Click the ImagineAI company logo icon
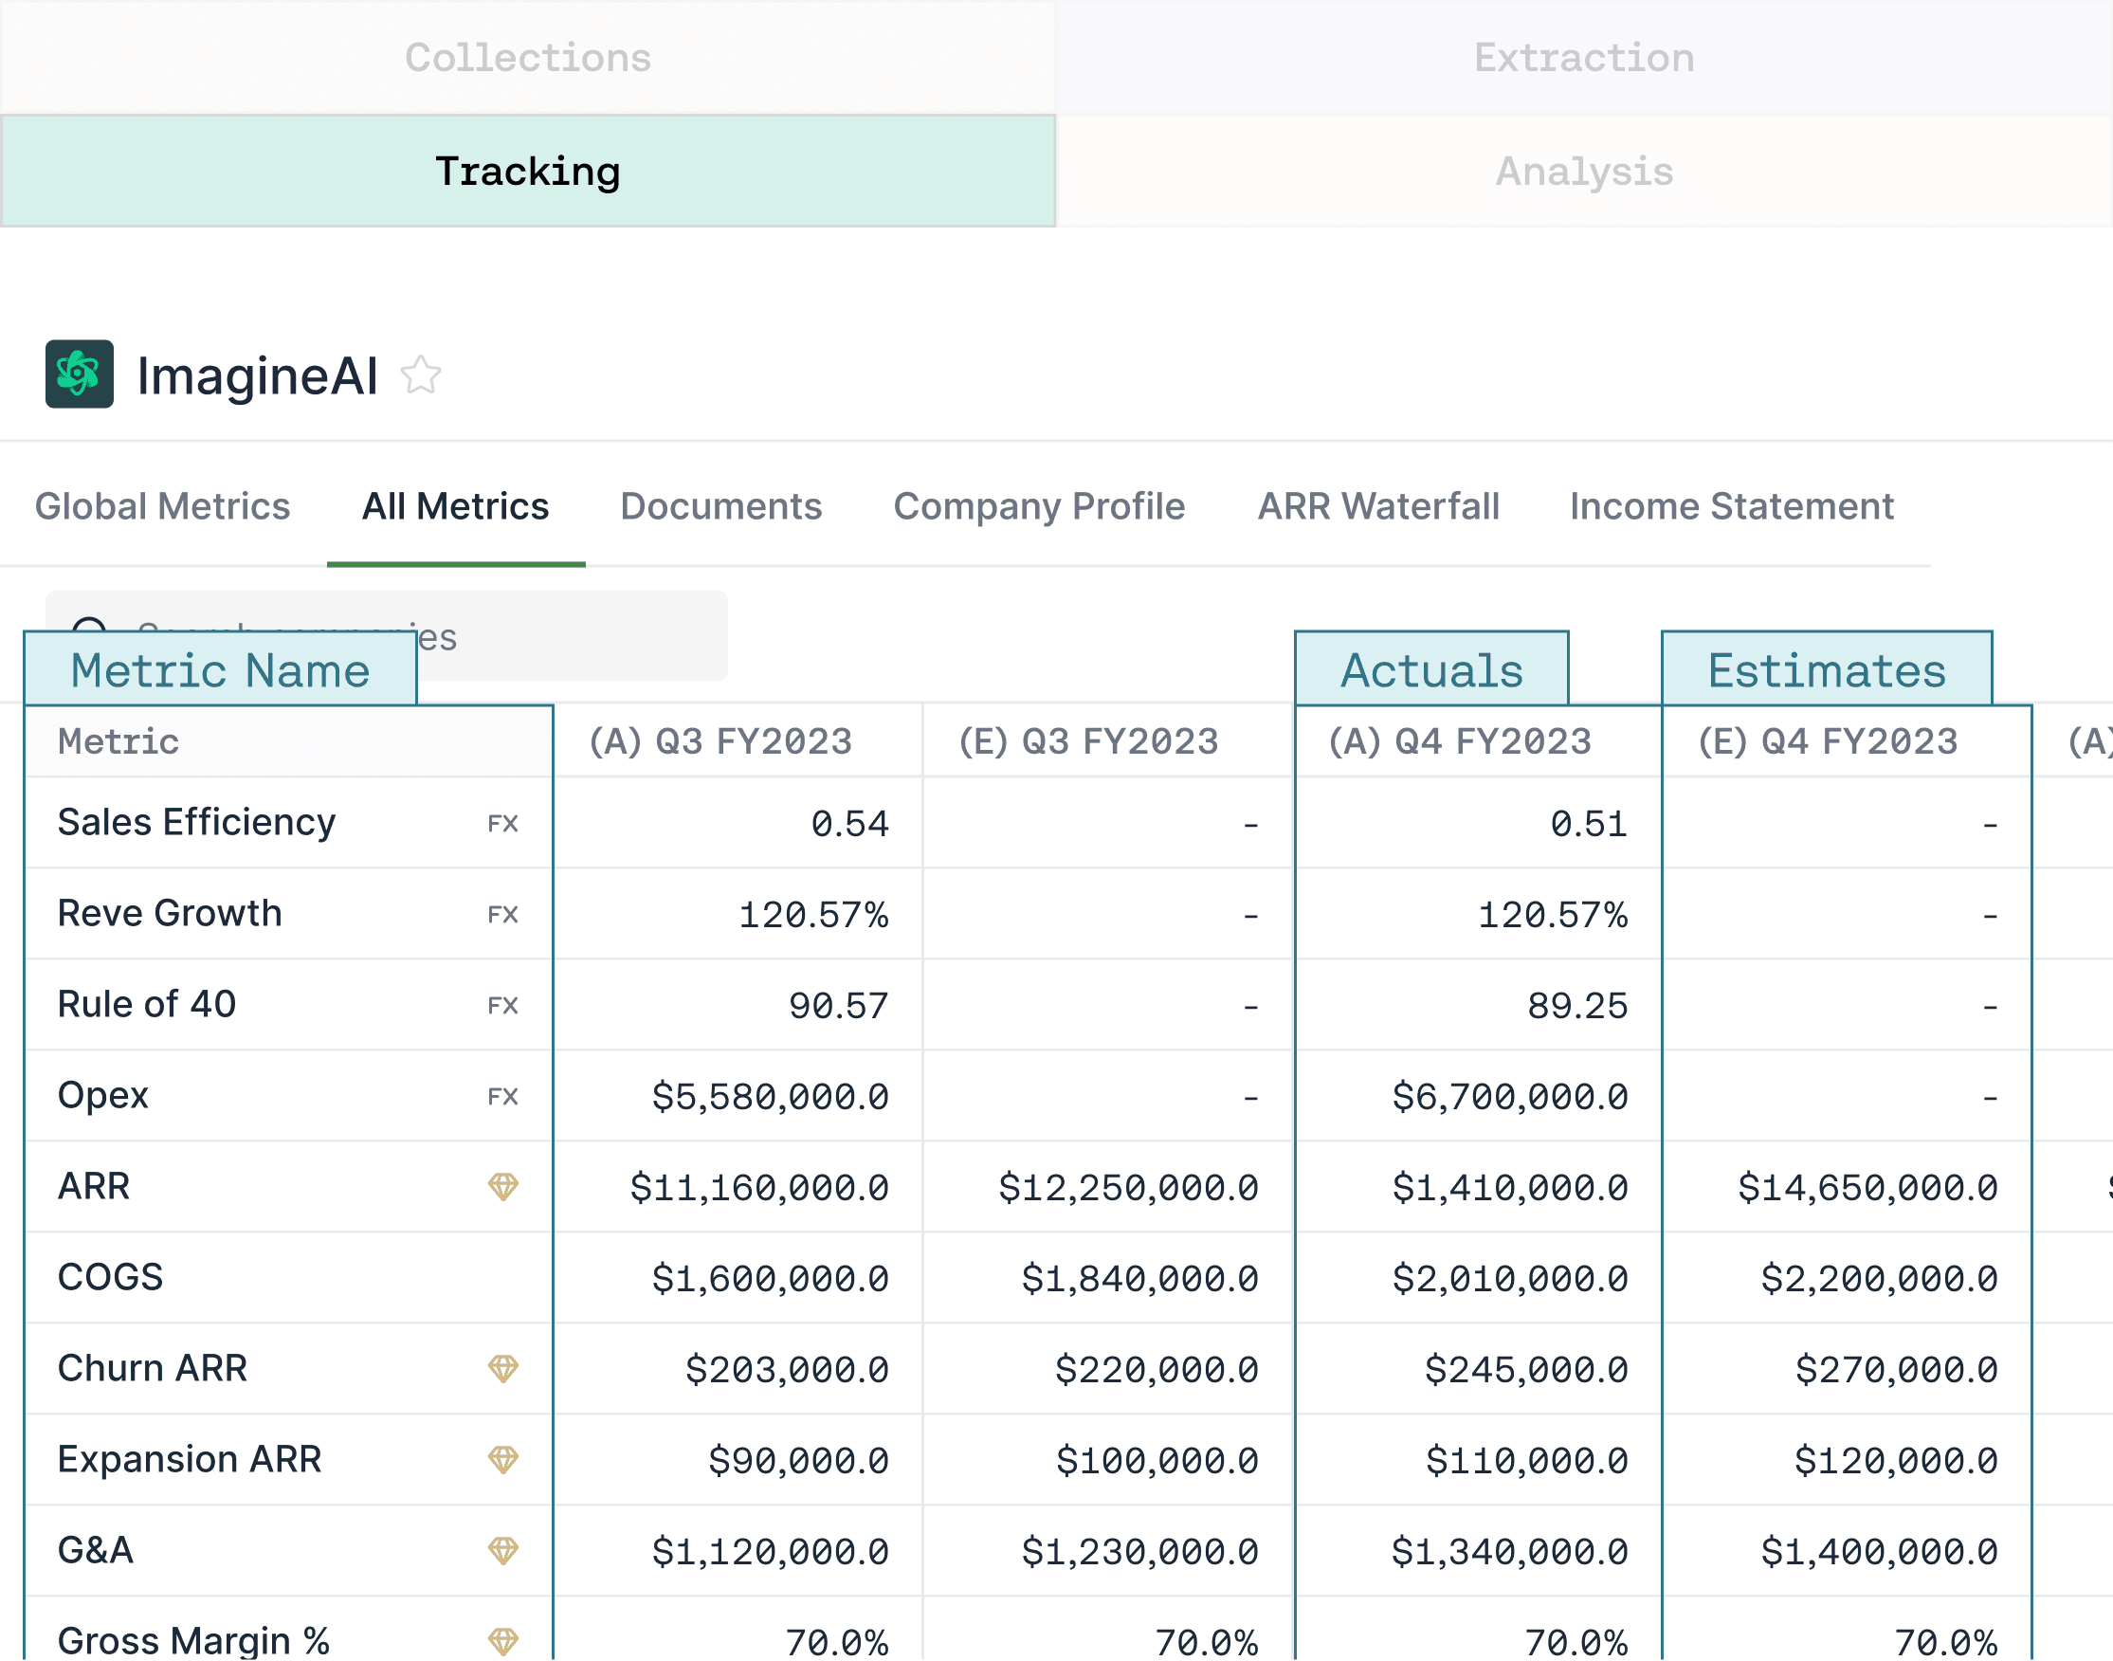The width and height of the screenshot is (2113, 1661). [79, 374]
